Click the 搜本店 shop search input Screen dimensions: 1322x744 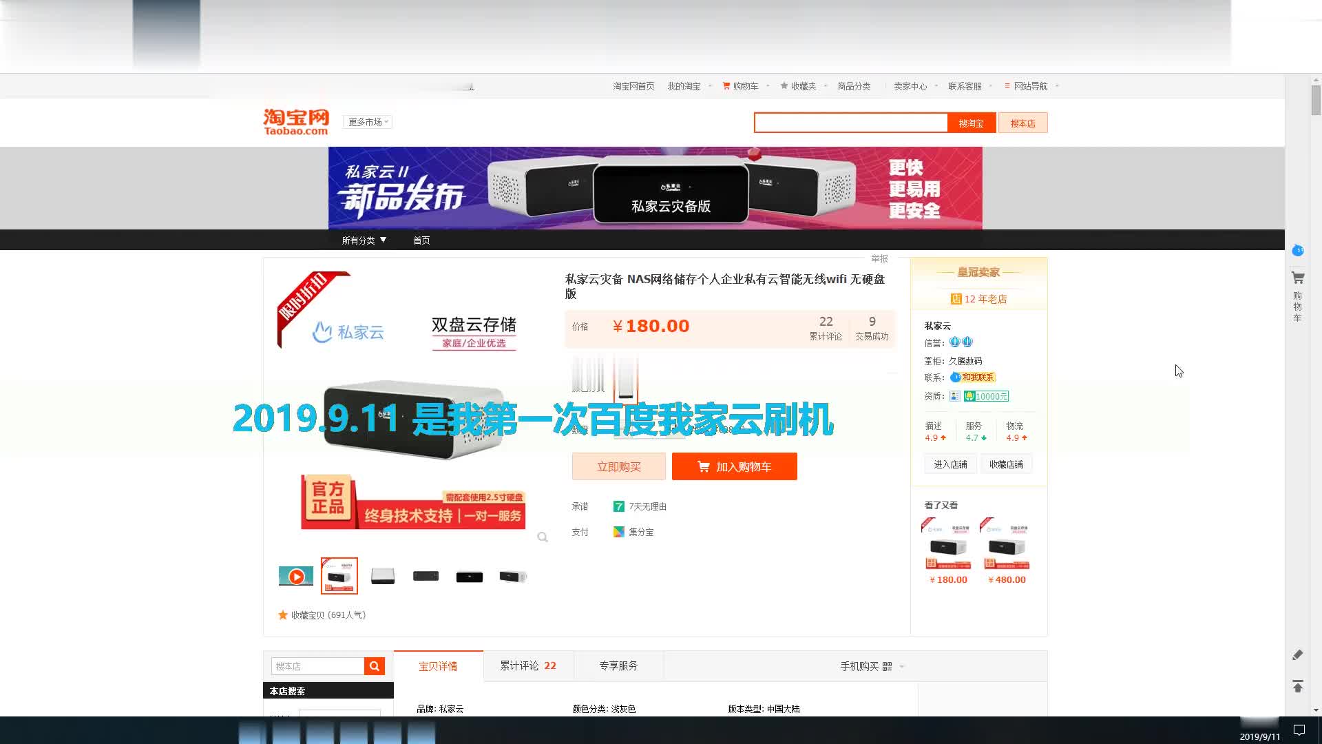(317, 666)
